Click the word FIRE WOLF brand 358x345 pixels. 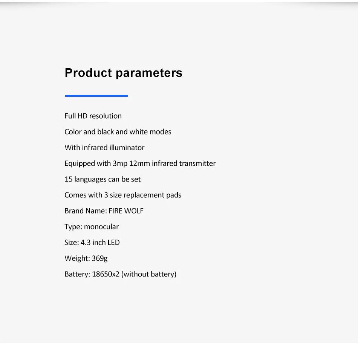click(126, 211)
